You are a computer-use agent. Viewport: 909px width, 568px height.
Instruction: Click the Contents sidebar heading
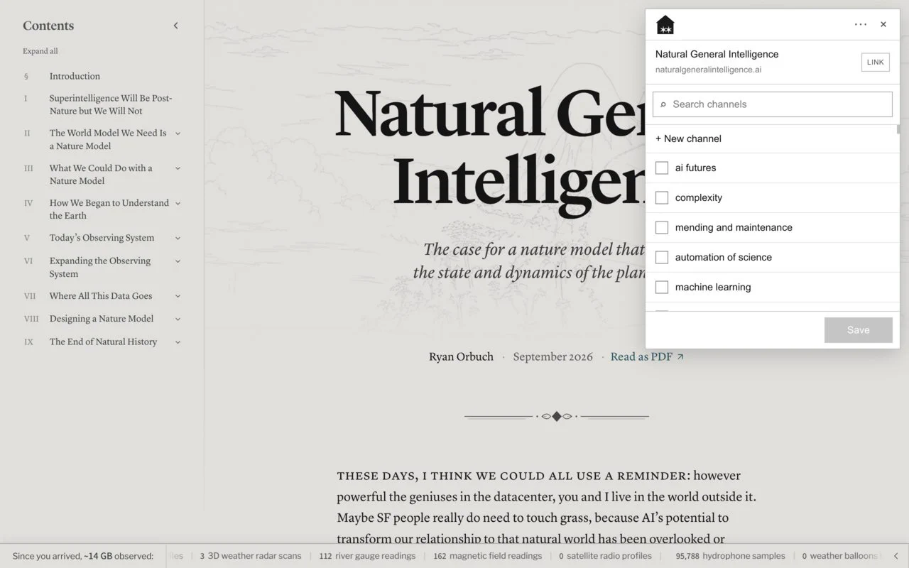click(48, 26)
